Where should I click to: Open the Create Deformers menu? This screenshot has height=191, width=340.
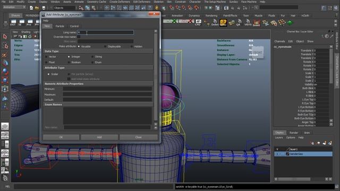pyautogui.click(x=120, y=2)
